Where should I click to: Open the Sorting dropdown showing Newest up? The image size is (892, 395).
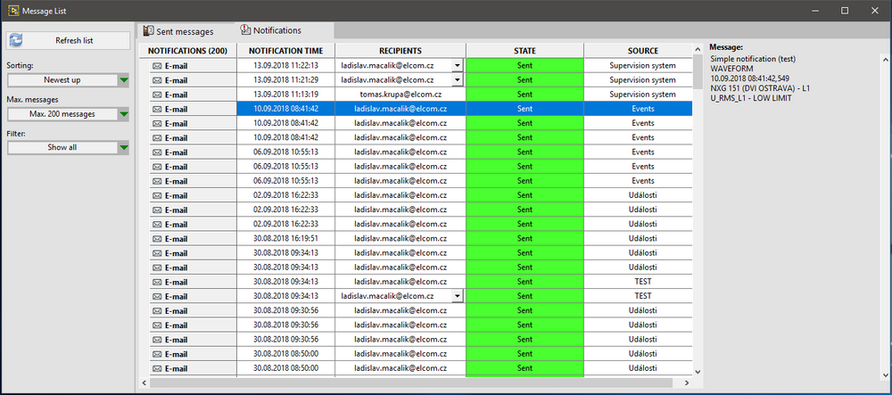pyautogui.click(x=69, y=80)
